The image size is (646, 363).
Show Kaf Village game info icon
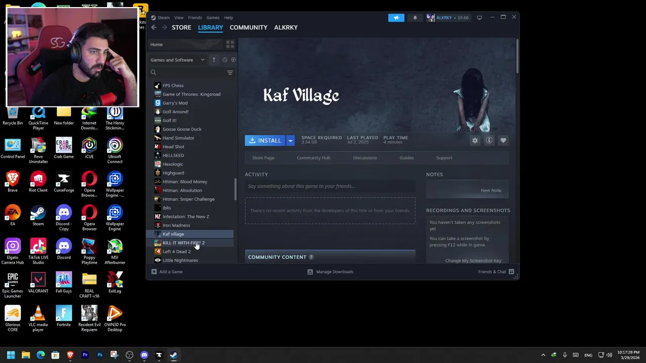[489, 141]
